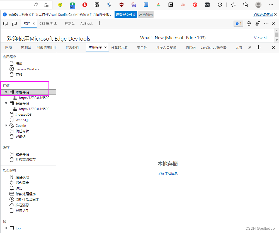279x233 pixels.
Task: Open the Extensions puzzle-piece menu
Action: click(x=220, y=5)
